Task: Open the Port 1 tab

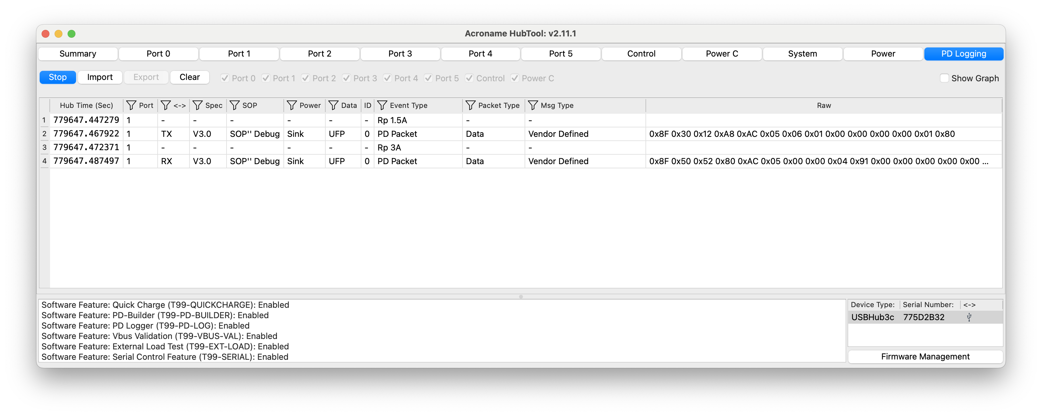Action: tap(239, 54)
